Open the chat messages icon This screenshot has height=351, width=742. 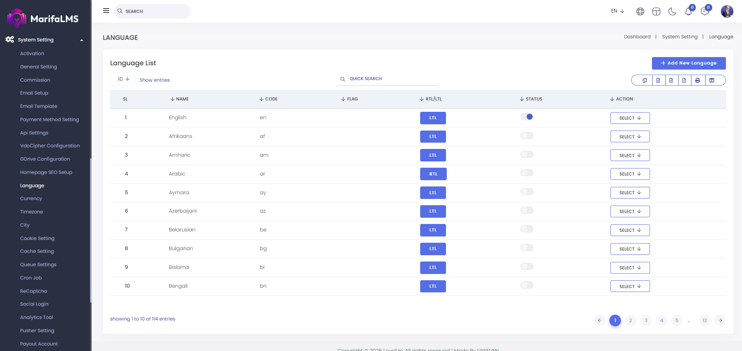click(x=705, y=11)
